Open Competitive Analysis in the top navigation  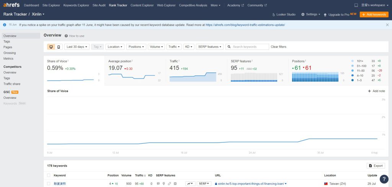pyautogui.click(x=193, y=5)
